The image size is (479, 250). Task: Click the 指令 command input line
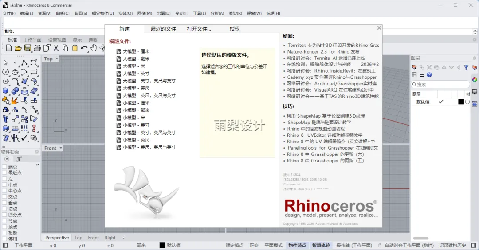(238, 31)
